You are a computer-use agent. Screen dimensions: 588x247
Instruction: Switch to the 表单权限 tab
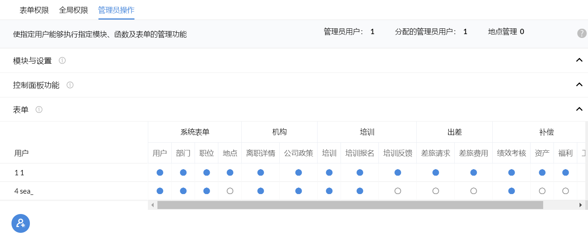(34, 10)
